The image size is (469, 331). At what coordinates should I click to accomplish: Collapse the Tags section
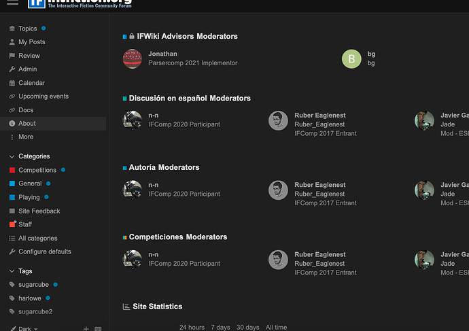click(x=25, y=271)
